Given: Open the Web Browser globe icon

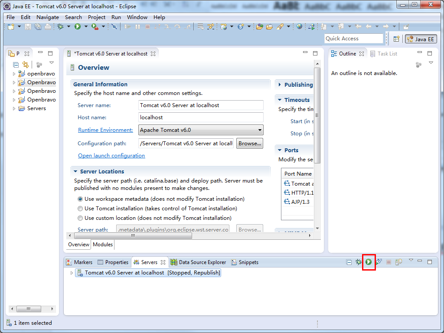Looking at the screenshot, I should tap(299, 26).
